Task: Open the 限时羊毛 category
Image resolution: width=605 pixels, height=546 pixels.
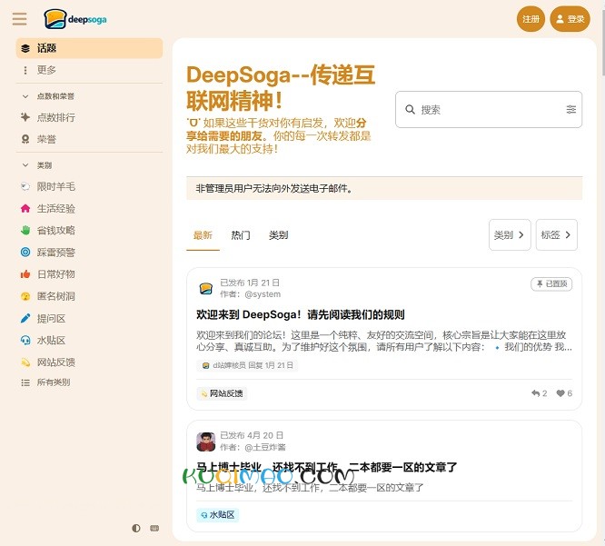Action: [89, 187]
